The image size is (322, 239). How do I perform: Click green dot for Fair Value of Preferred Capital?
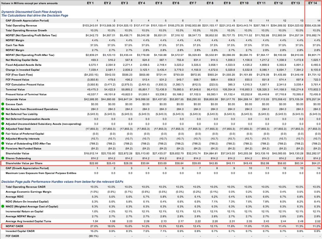tap(3, 134)
